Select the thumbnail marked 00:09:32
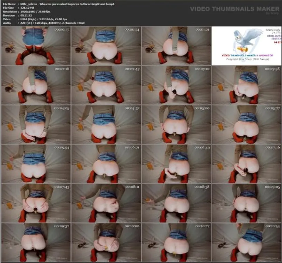Viewport: 282px width, 263px height. [36, 243]
